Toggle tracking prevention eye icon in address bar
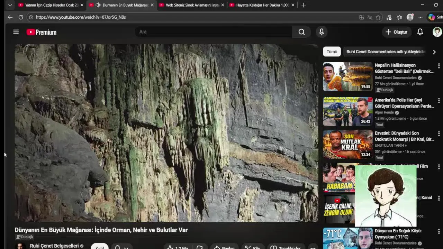 point(370,17)
